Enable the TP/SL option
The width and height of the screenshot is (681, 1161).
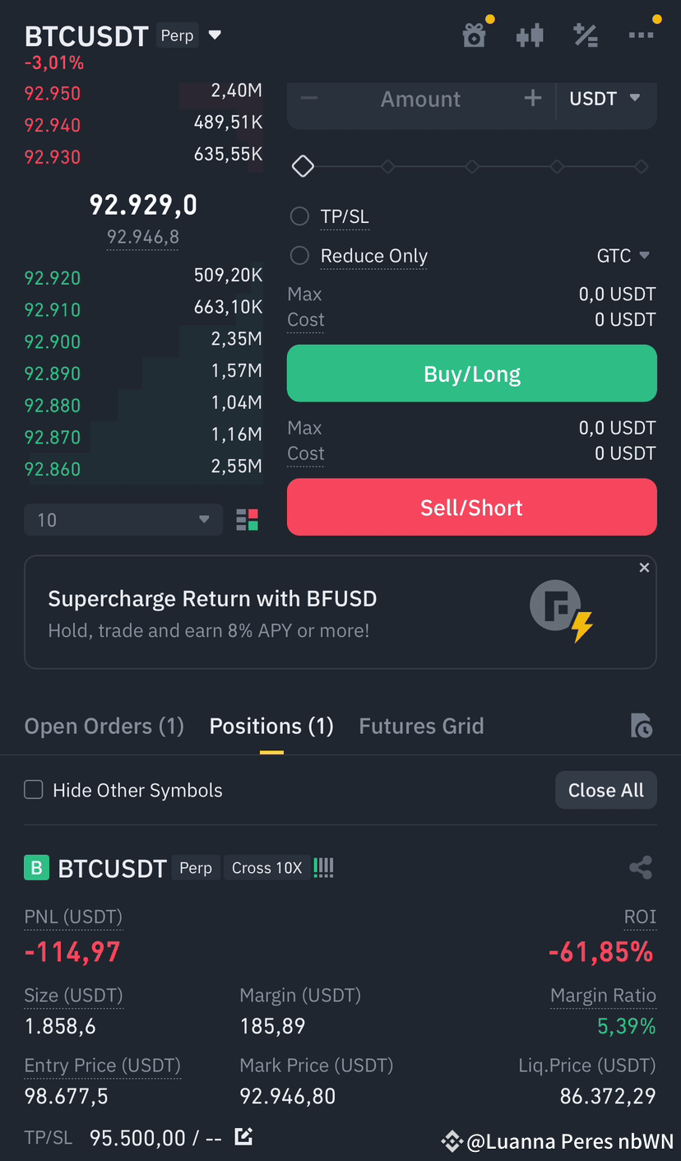coord(299,216)
